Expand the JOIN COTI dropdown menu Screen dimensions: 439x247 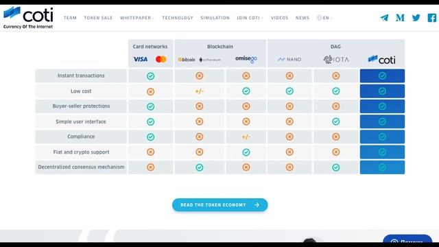250,18
